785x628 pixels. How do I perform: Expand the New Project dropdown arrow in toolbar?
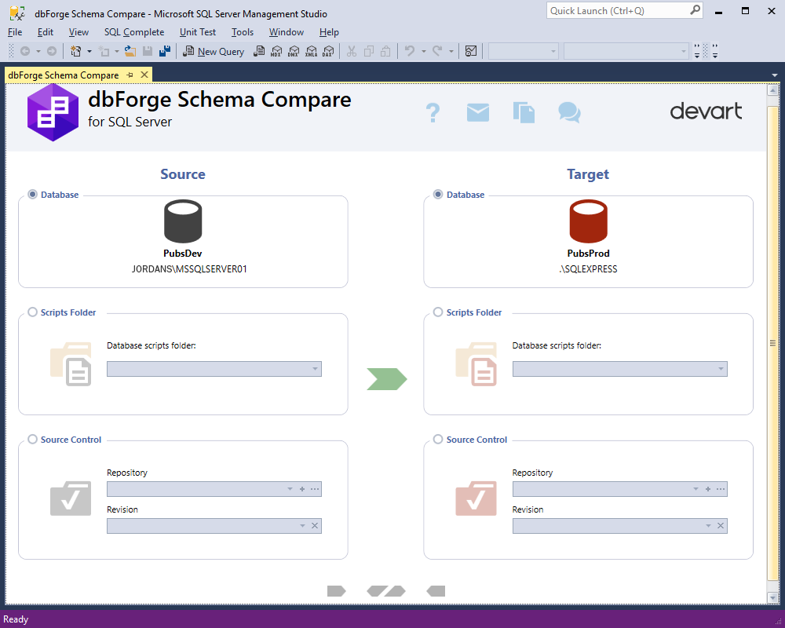(x=89, y=51)
